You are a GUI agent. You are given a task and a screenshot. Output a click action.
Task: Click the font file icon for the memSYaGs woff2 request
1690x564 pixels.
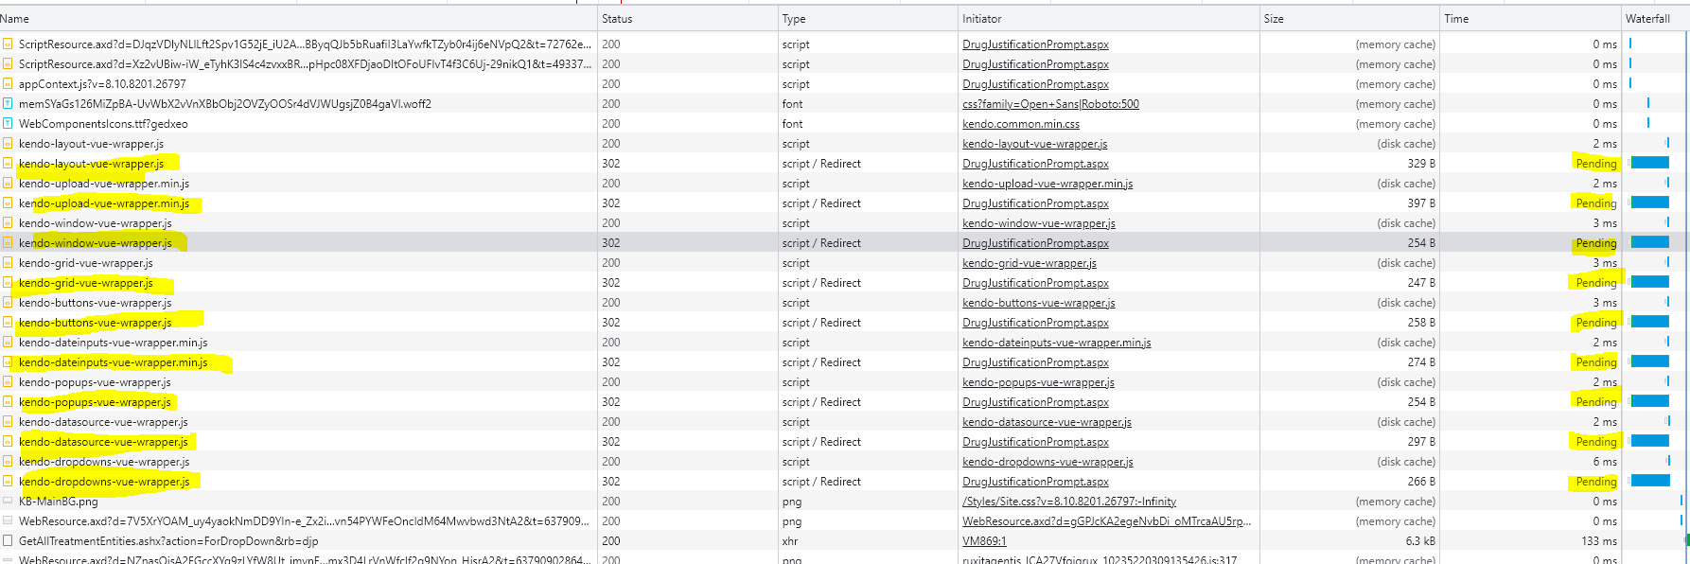(8, 104)
